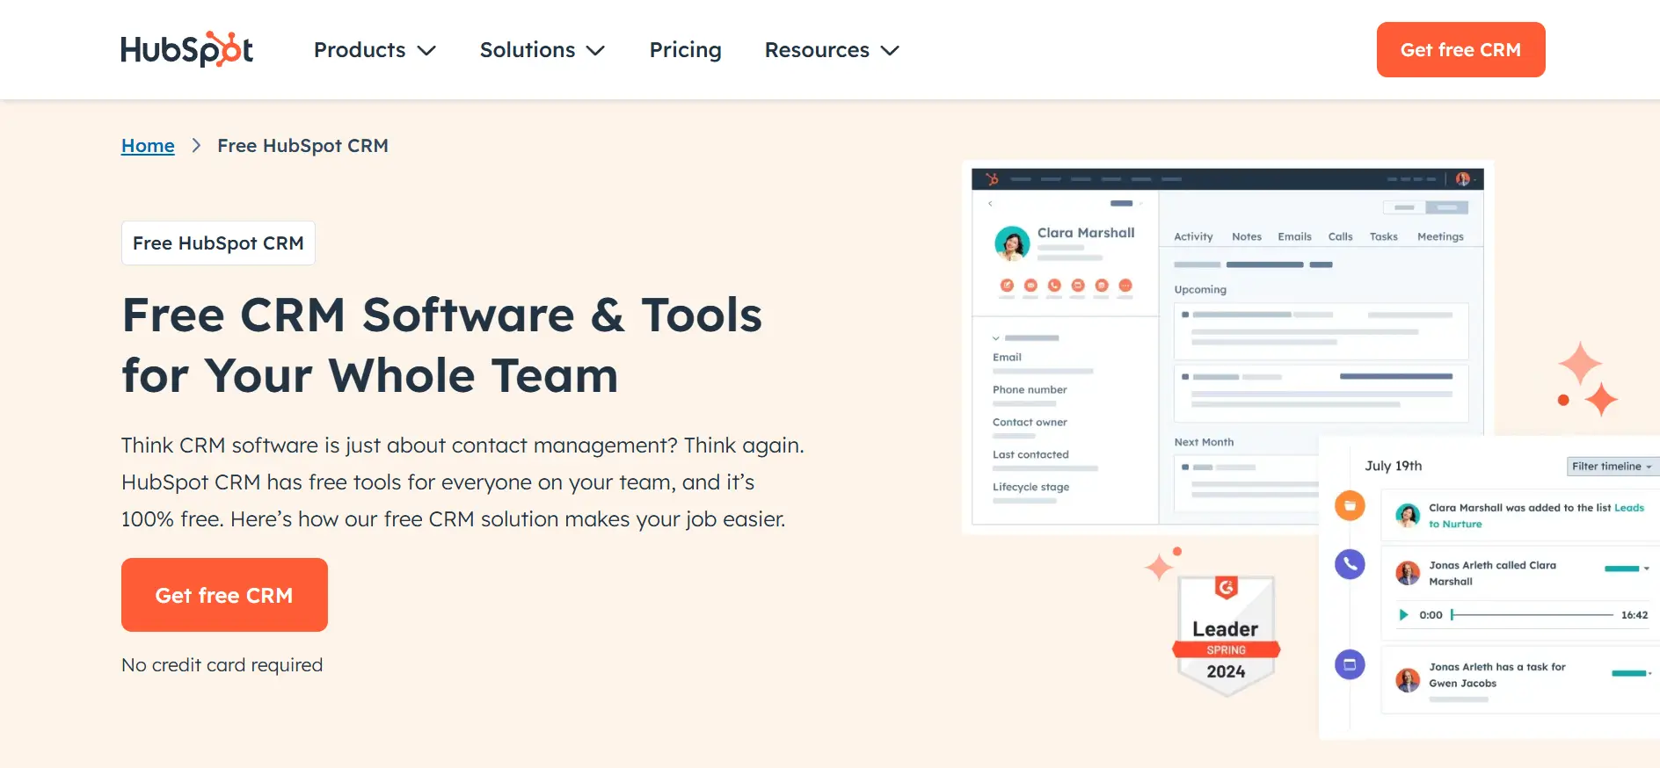Click the back chevron above Clara Marshall
The width and height of the screenshot is (1660, 768).
coord(991,203)
